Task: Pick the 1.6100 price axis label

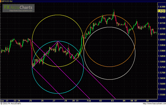Action: click(162, 29)
